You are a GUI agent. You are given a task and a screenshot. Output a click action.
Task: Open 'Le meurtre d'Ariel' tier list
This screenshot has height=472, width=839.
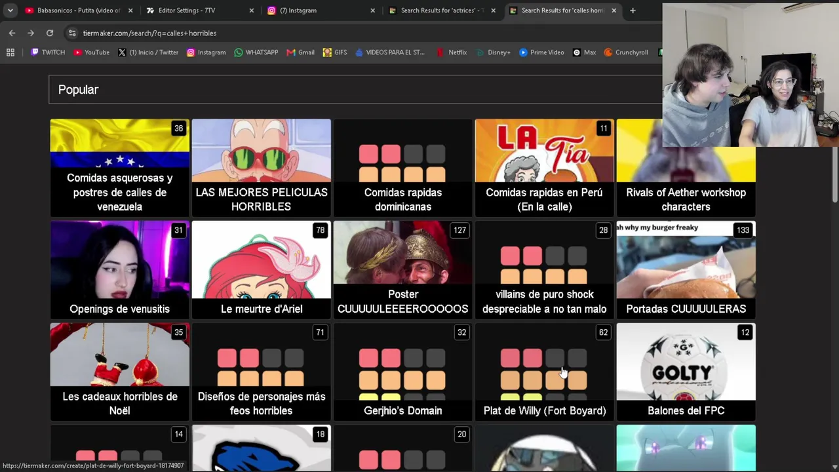click(x=262, y=269)
